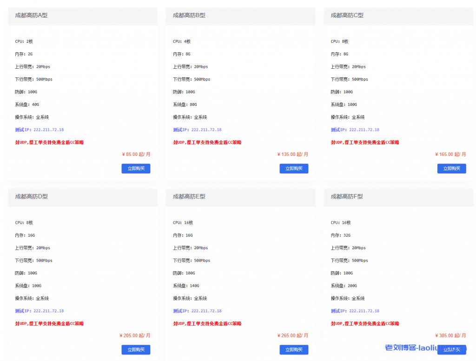This screenshot has width=476, height=361.
Task: Click 立即购买 button for 成都高防C型
Action: [451, 168]
